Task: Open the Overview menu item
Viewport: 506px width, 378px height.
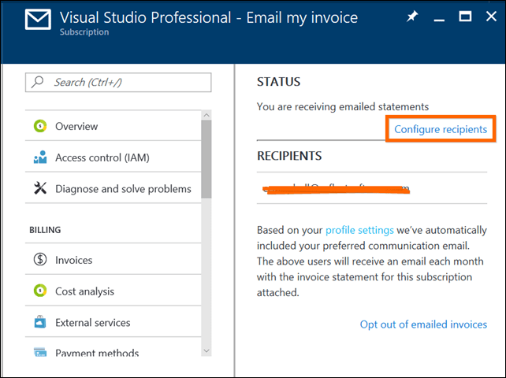Action: (x=76, y=126)
